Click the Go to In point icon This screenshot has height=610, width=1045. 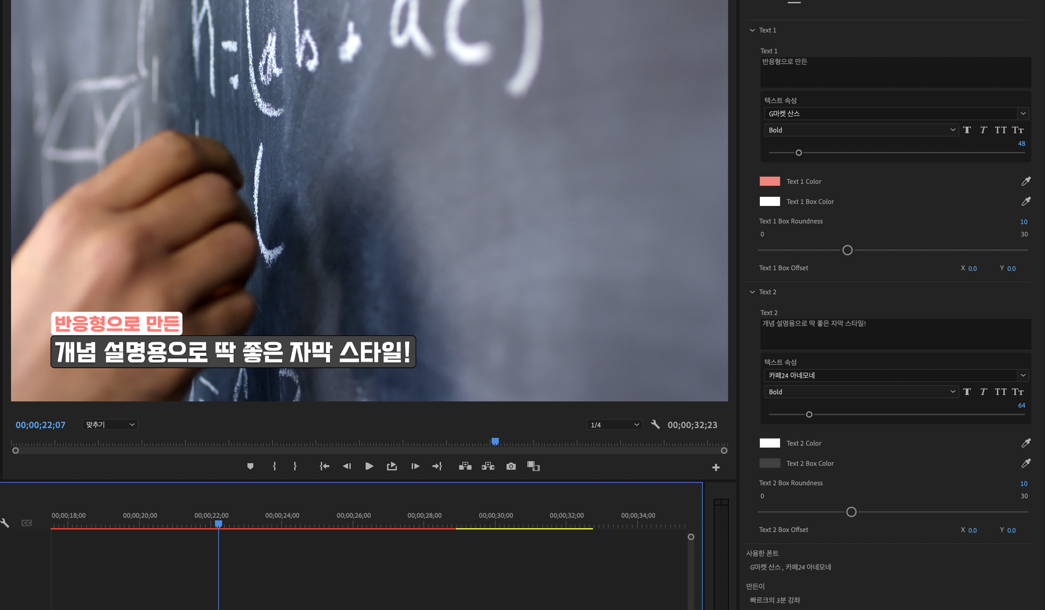[x=324, y=466]
